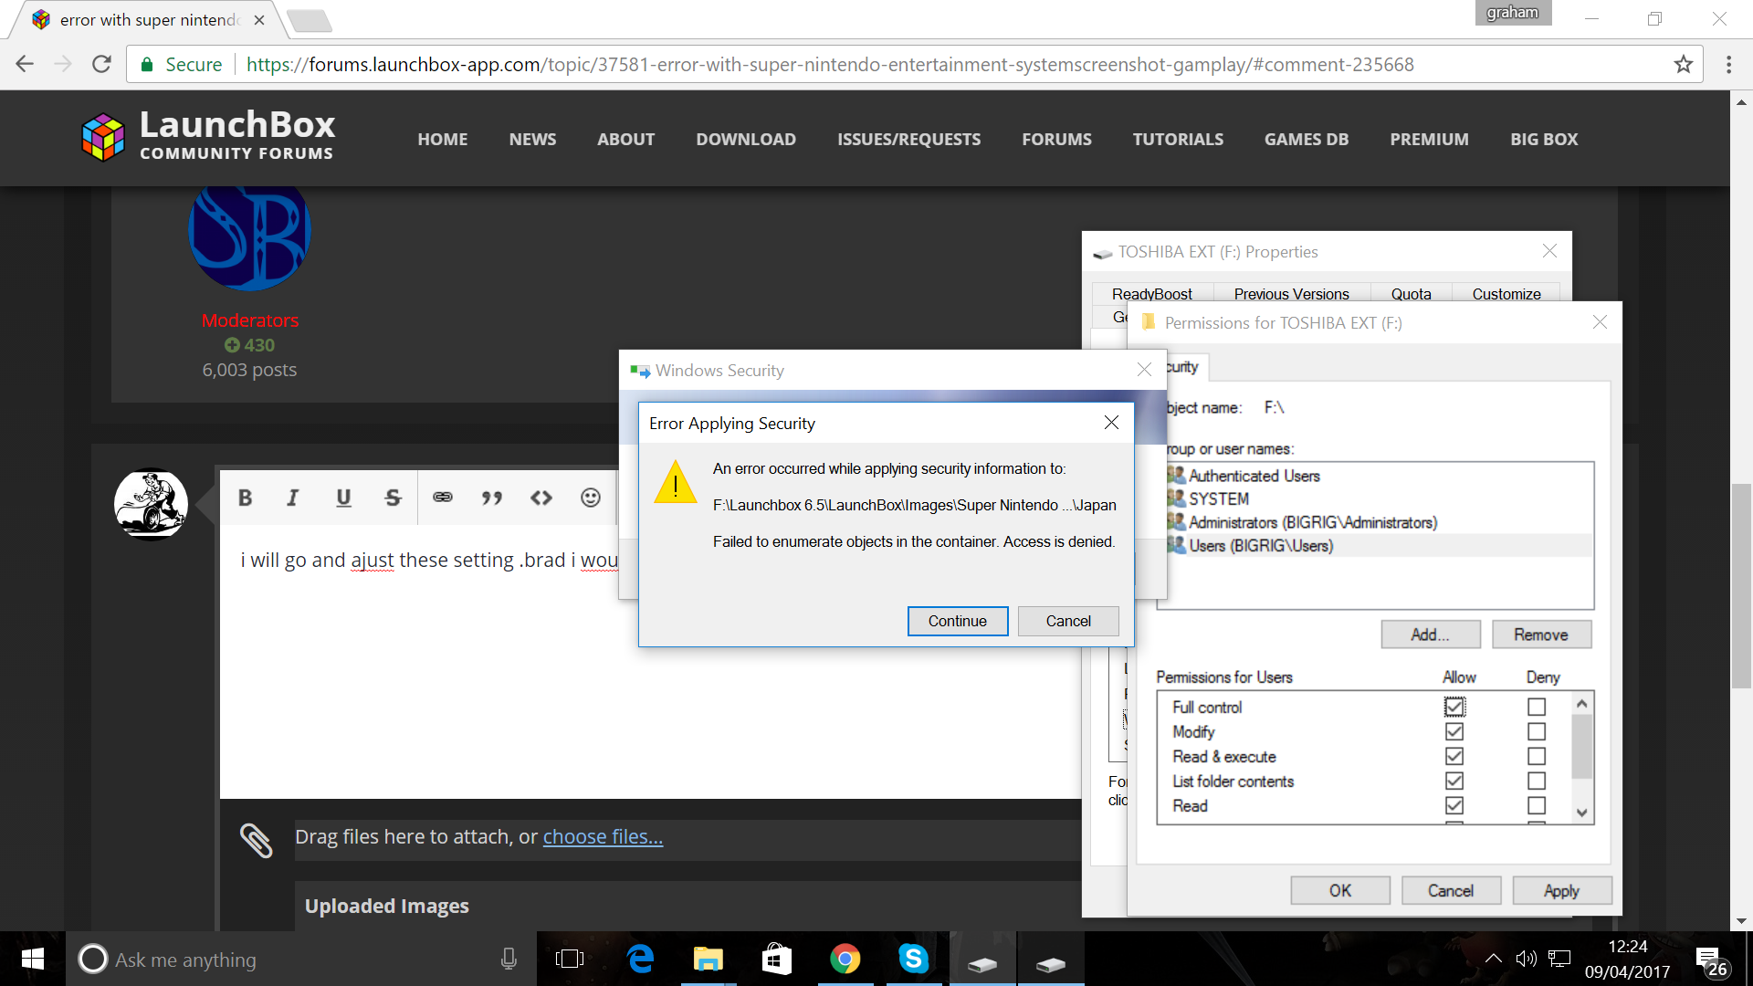Image resolution: width=1753 pixels, height=986 pixels.
Task: Launch Microsoft Edge from taskbar
Action: 640,959
